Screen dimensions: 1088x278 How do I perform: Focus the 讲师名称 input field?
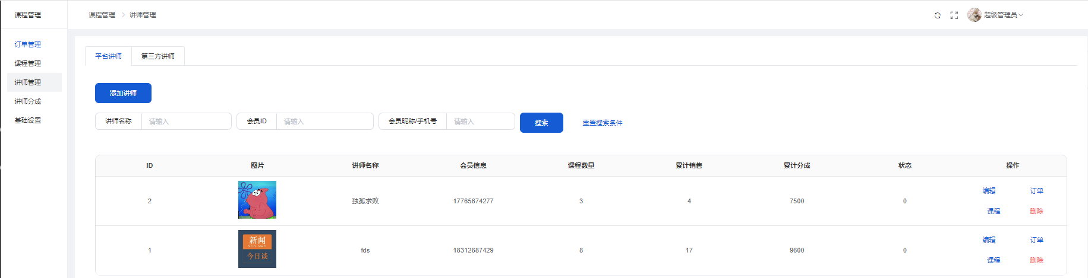(x=185, y=122)
